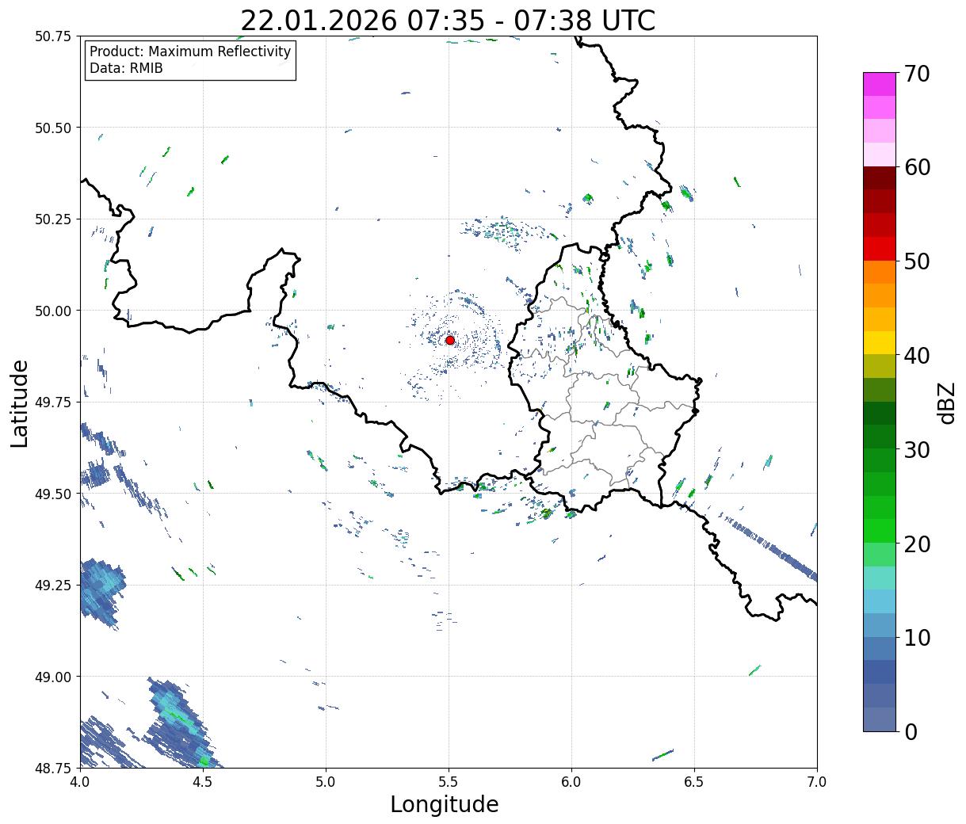Click the red radar location marker
The image size is (966, 824).
(450, 340)
